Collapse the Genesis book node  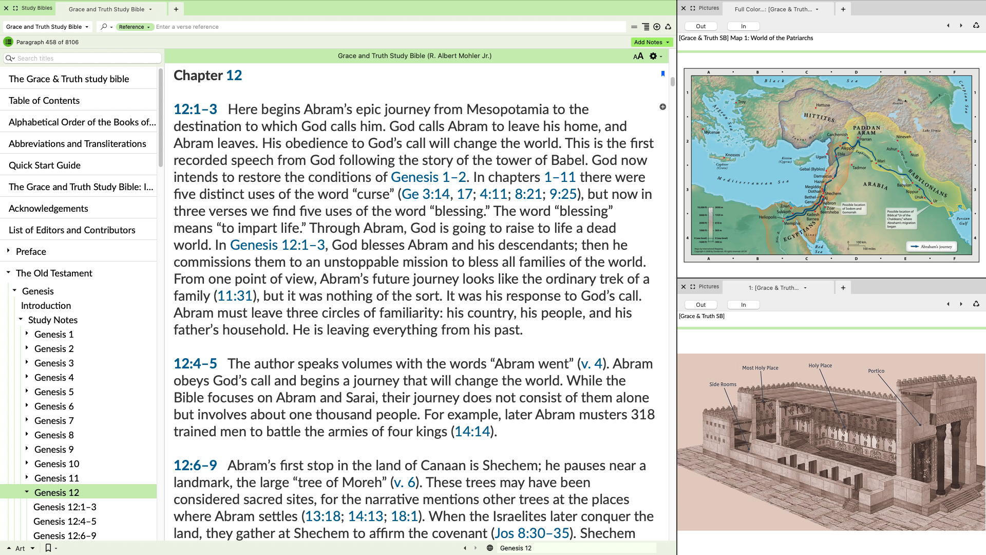tap(14, 290)
